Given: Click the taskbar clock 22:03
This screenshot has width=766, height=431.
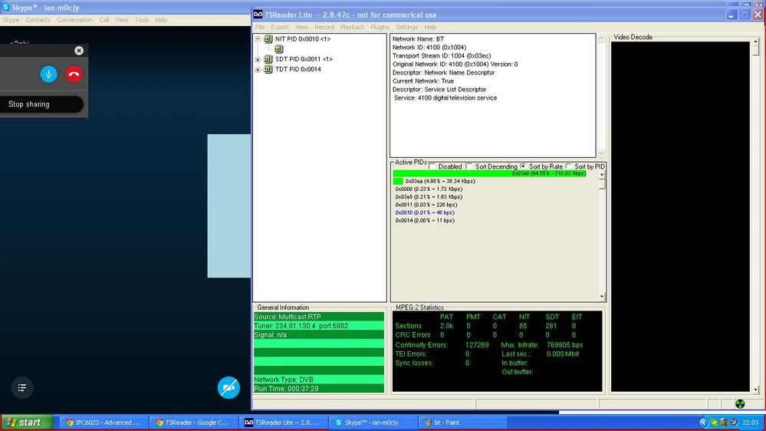Looking at the screenshot, I should [x=751, y=423].
